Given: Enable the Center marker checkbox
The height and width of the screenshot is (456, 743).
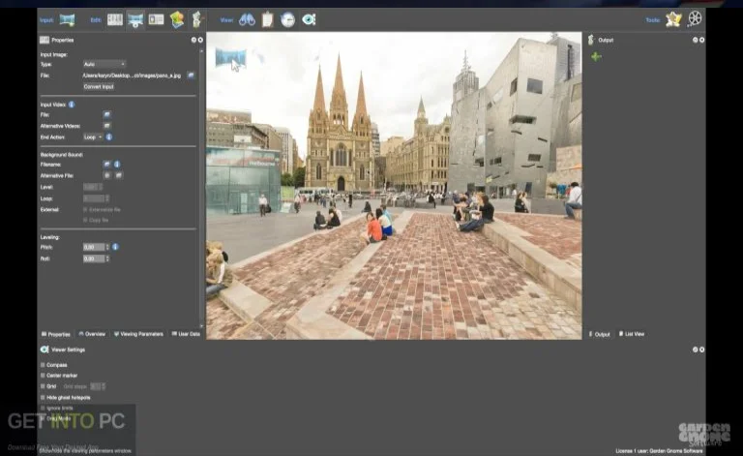Looking at the screenshot, I should click(43, 376).
